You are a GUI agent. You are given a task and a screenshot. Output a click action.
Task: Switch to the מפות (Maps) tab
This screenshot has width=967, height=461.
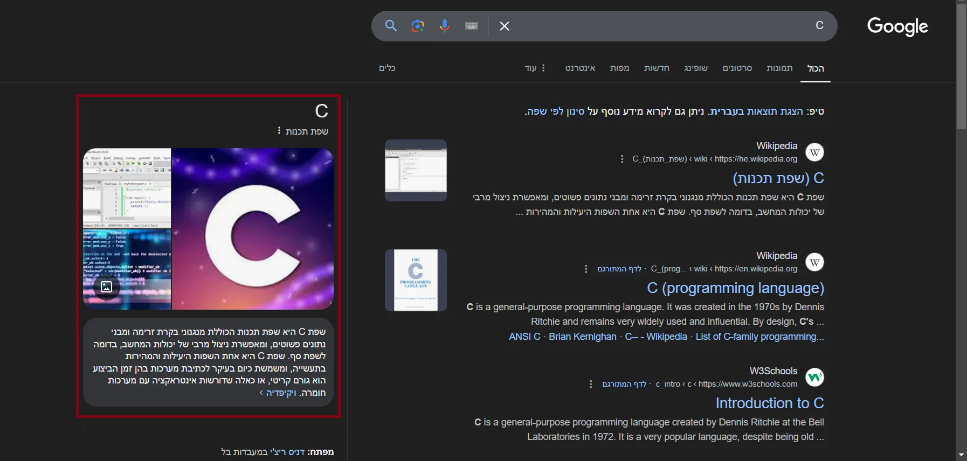coord(619,68)
